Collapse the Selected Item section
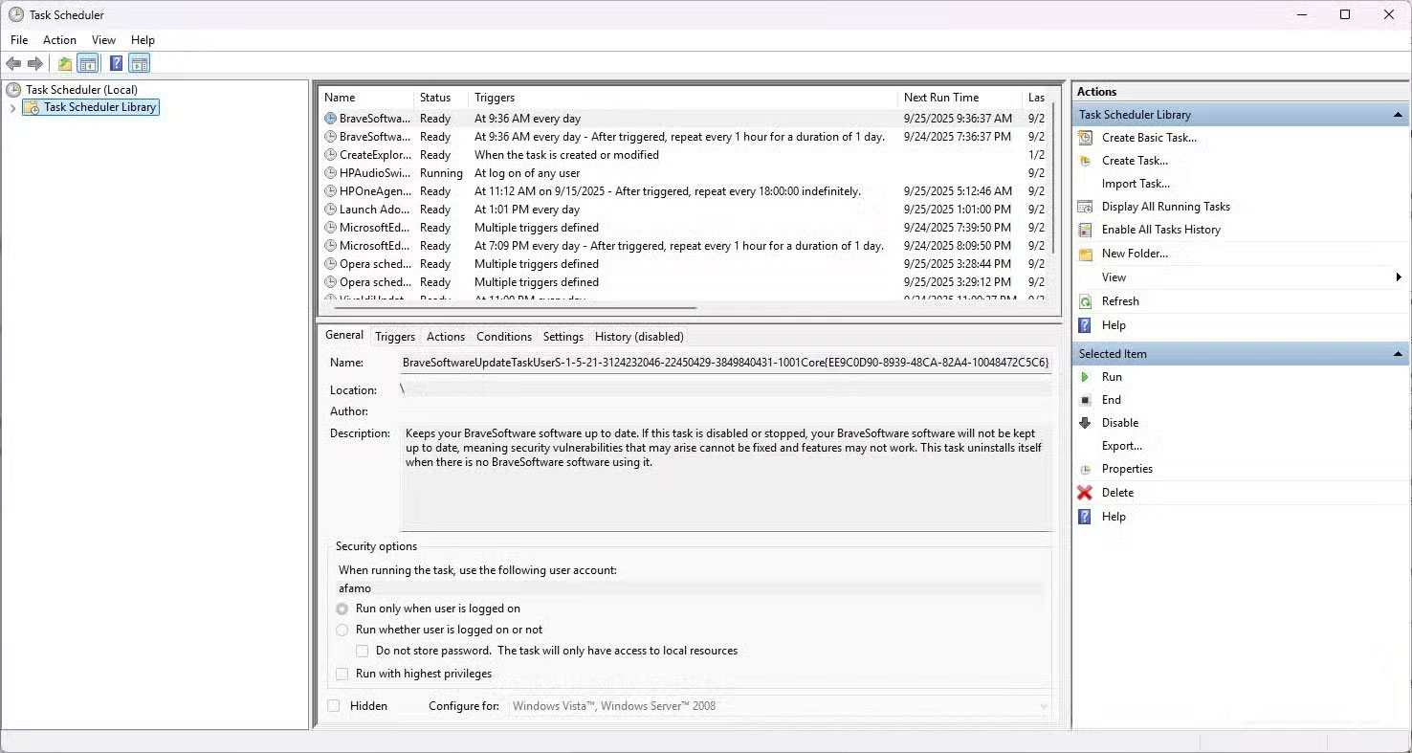 coord(1397,353)
